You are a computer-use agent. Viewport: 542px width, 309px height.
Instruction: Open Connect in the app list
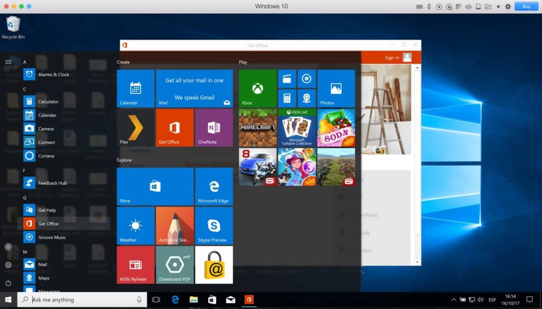(x=64, y=142)
